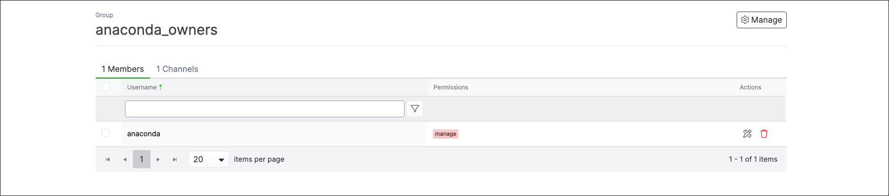This screenshot has width=889, height=196.
Task: Click the username filter text field
Action: 265,109
